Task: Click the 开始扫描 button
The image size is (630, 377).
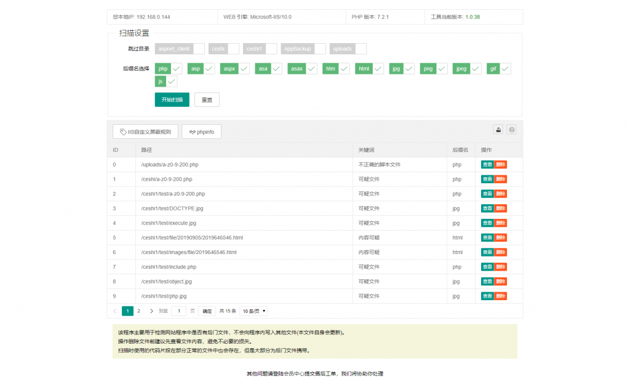Action: 172,100
